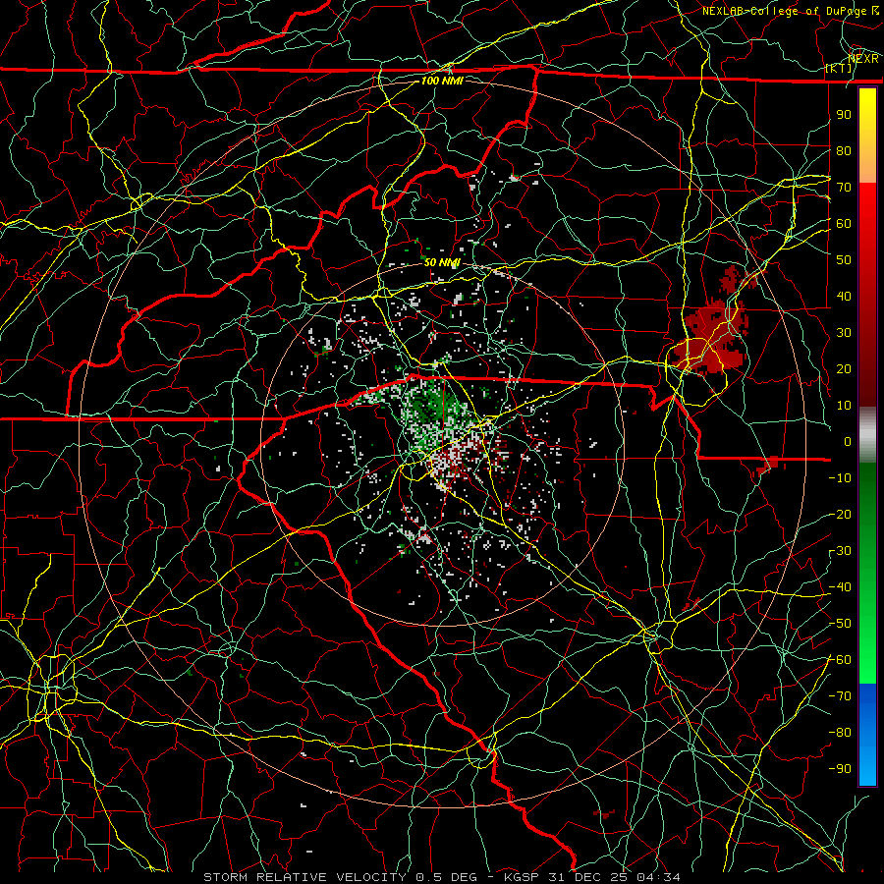Click the -70 value on velocity scale
This screenshot has height=884, width=884.
[840, 696]
